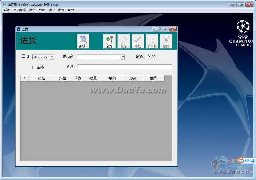Minimize the main application window
Image resolution: width=256 pixels, height=180 pixels.
(233, 5)
